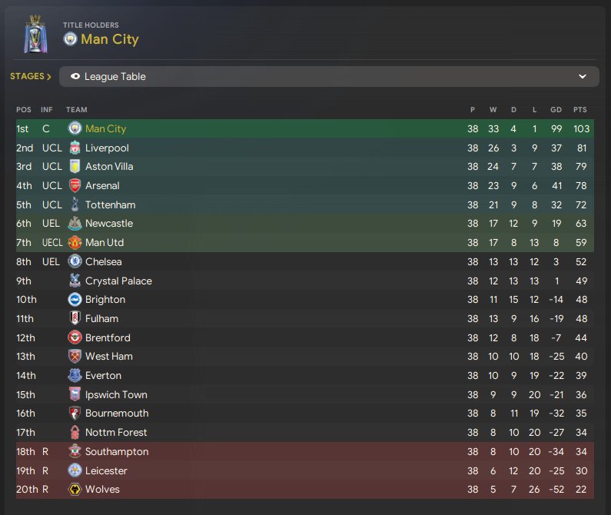Viewport: 611px width, 515px height.
Task: Sort the table by PTS column header
Action: 579,110
